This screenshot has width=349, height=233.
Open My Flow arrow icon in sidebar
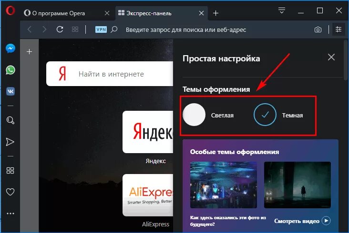click(10, 142)
